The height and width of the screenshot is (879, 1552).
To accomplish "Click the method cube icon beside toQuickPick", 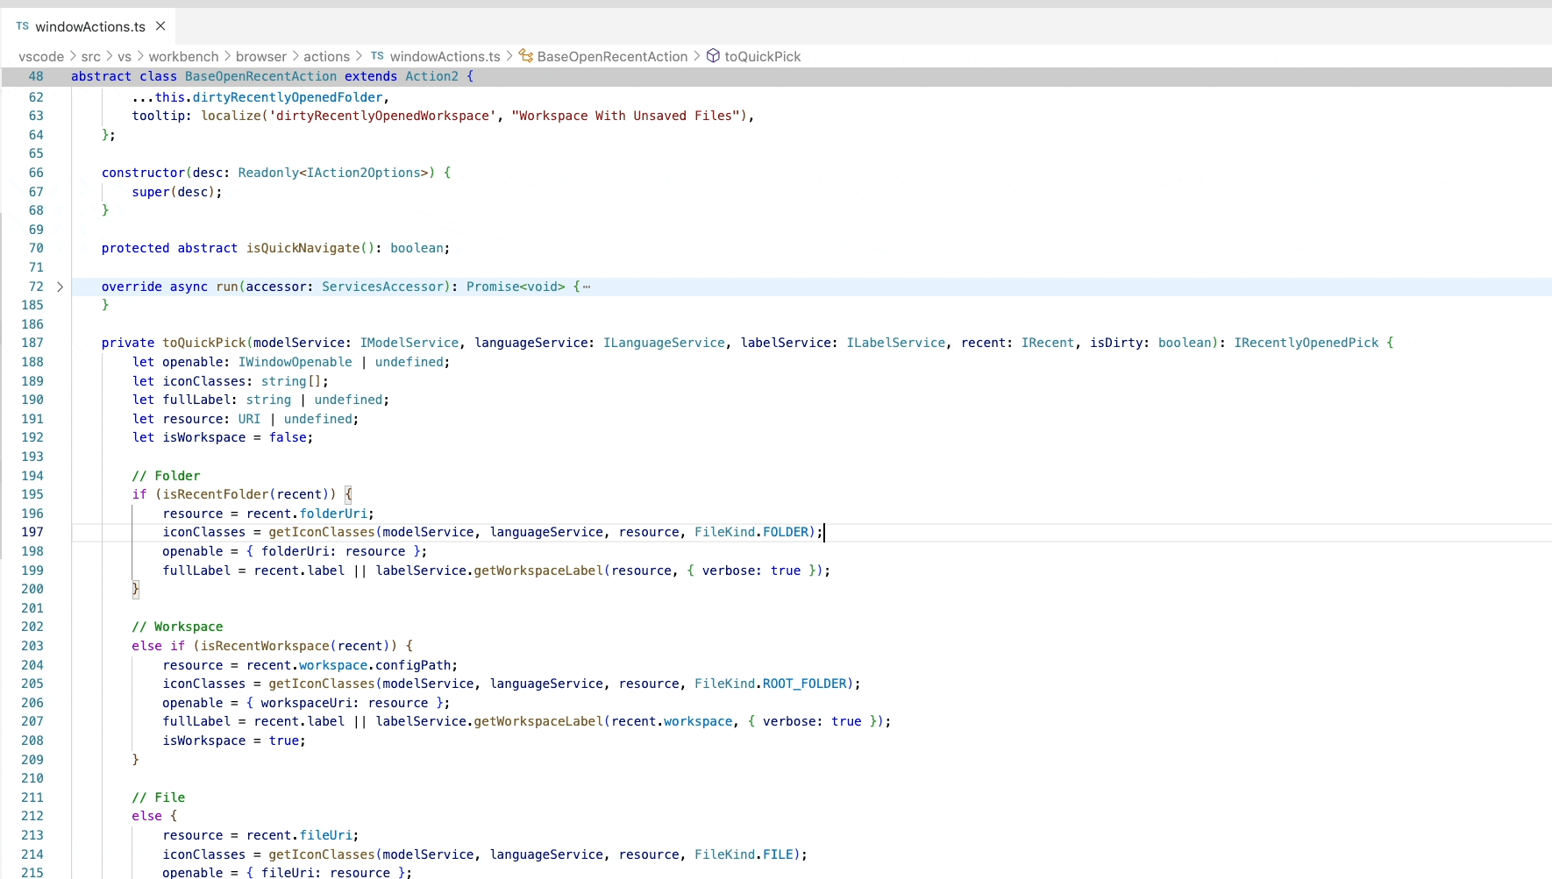I will [x=714, y=56].
